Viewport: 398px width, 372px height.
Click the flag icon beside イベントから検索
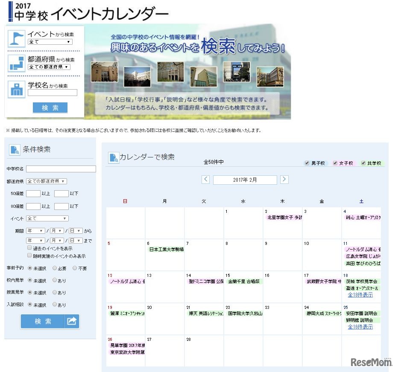16,38
